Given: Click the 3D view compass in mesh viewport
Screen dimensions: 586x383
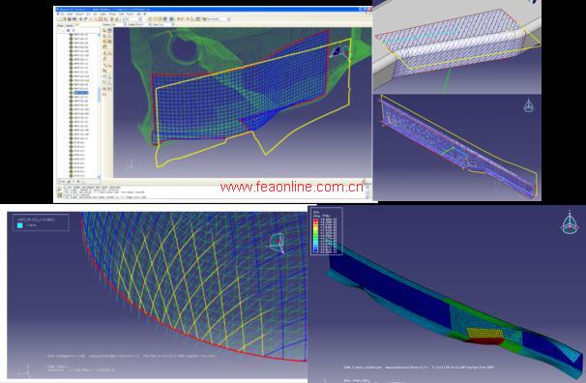Looking at the screenshot, I should (340, 51).
